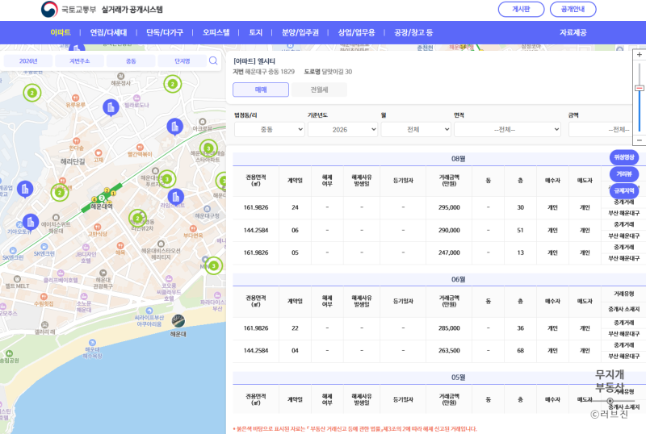Open the 중동 map filter
Viewport: 646px width, 434px height.
[x=131, y=61]
